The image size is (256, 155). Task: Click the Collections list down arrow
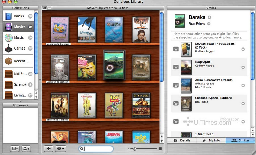click(x=36, y=97)
